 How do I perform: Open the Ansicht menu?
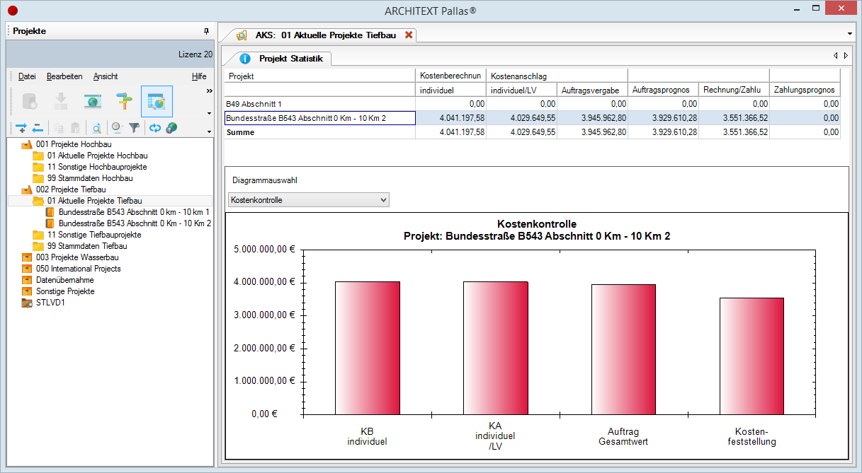(x=106, y=76)
